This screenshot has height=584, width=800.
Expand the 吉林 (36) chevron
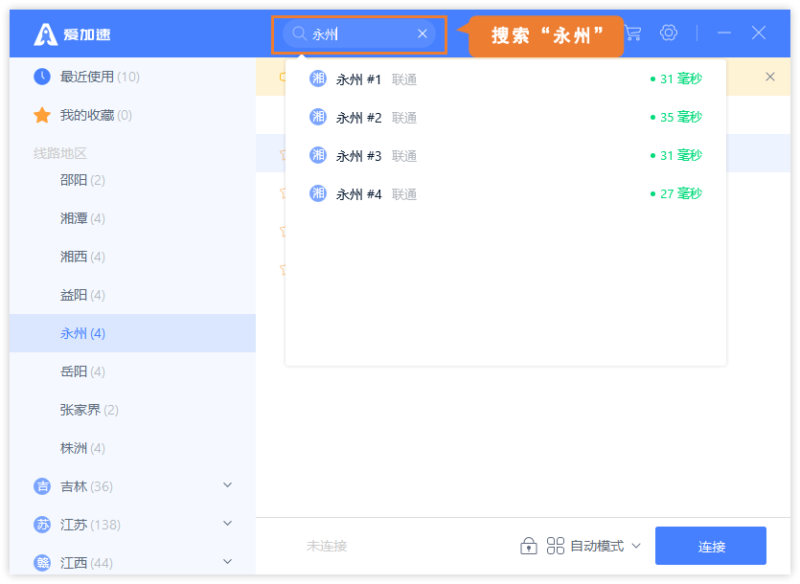coord(228,485)
